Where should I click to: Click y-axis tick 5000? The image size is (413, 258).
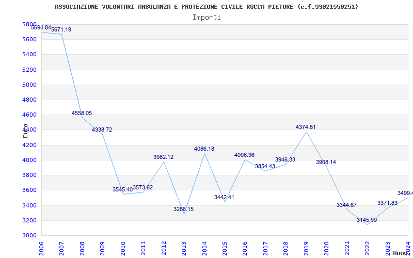click(29, 85)
